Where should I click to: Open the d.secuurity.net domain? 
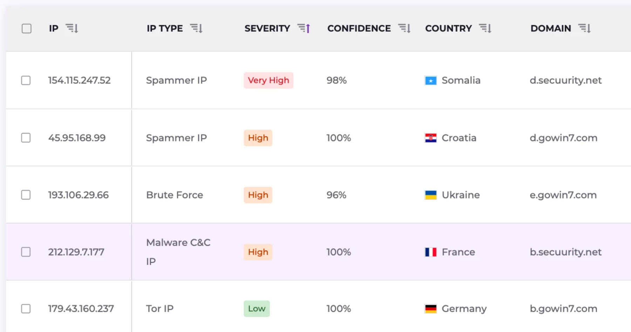click(x=565, y=81)
